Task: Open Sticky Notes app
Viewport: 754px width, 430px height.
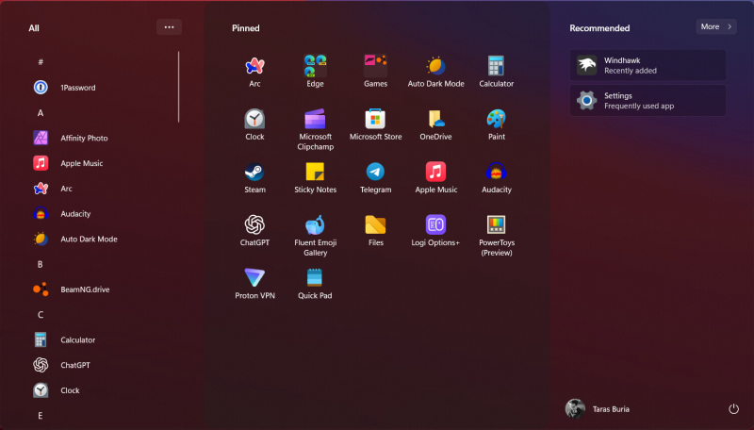Action: point(315,177)
